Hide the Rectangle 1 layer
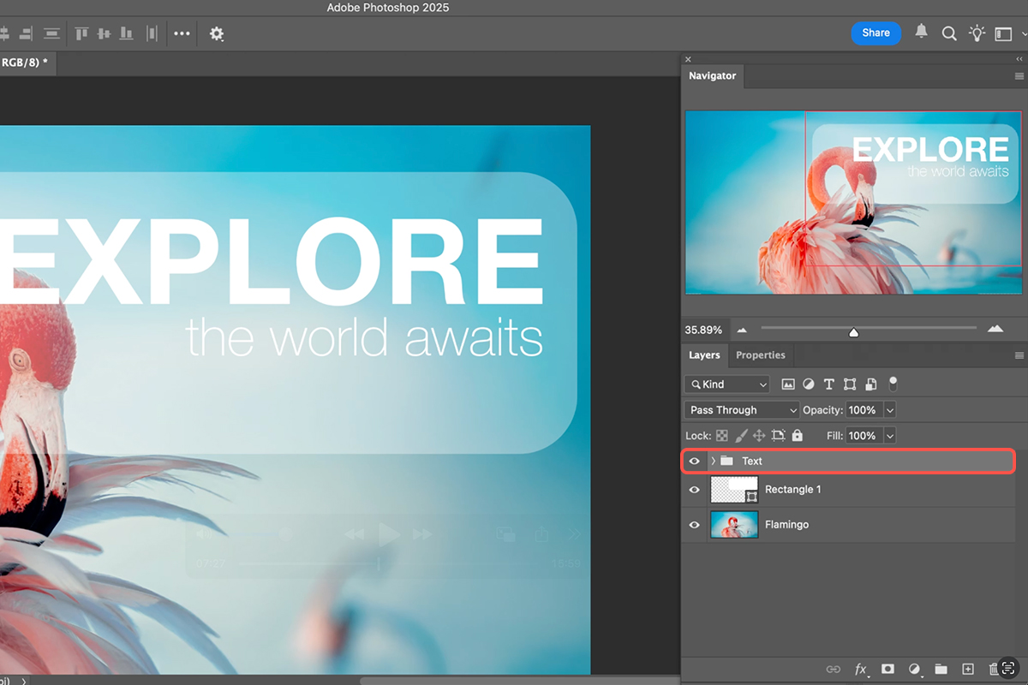1028x685 pixels. (x=695, y=490)
